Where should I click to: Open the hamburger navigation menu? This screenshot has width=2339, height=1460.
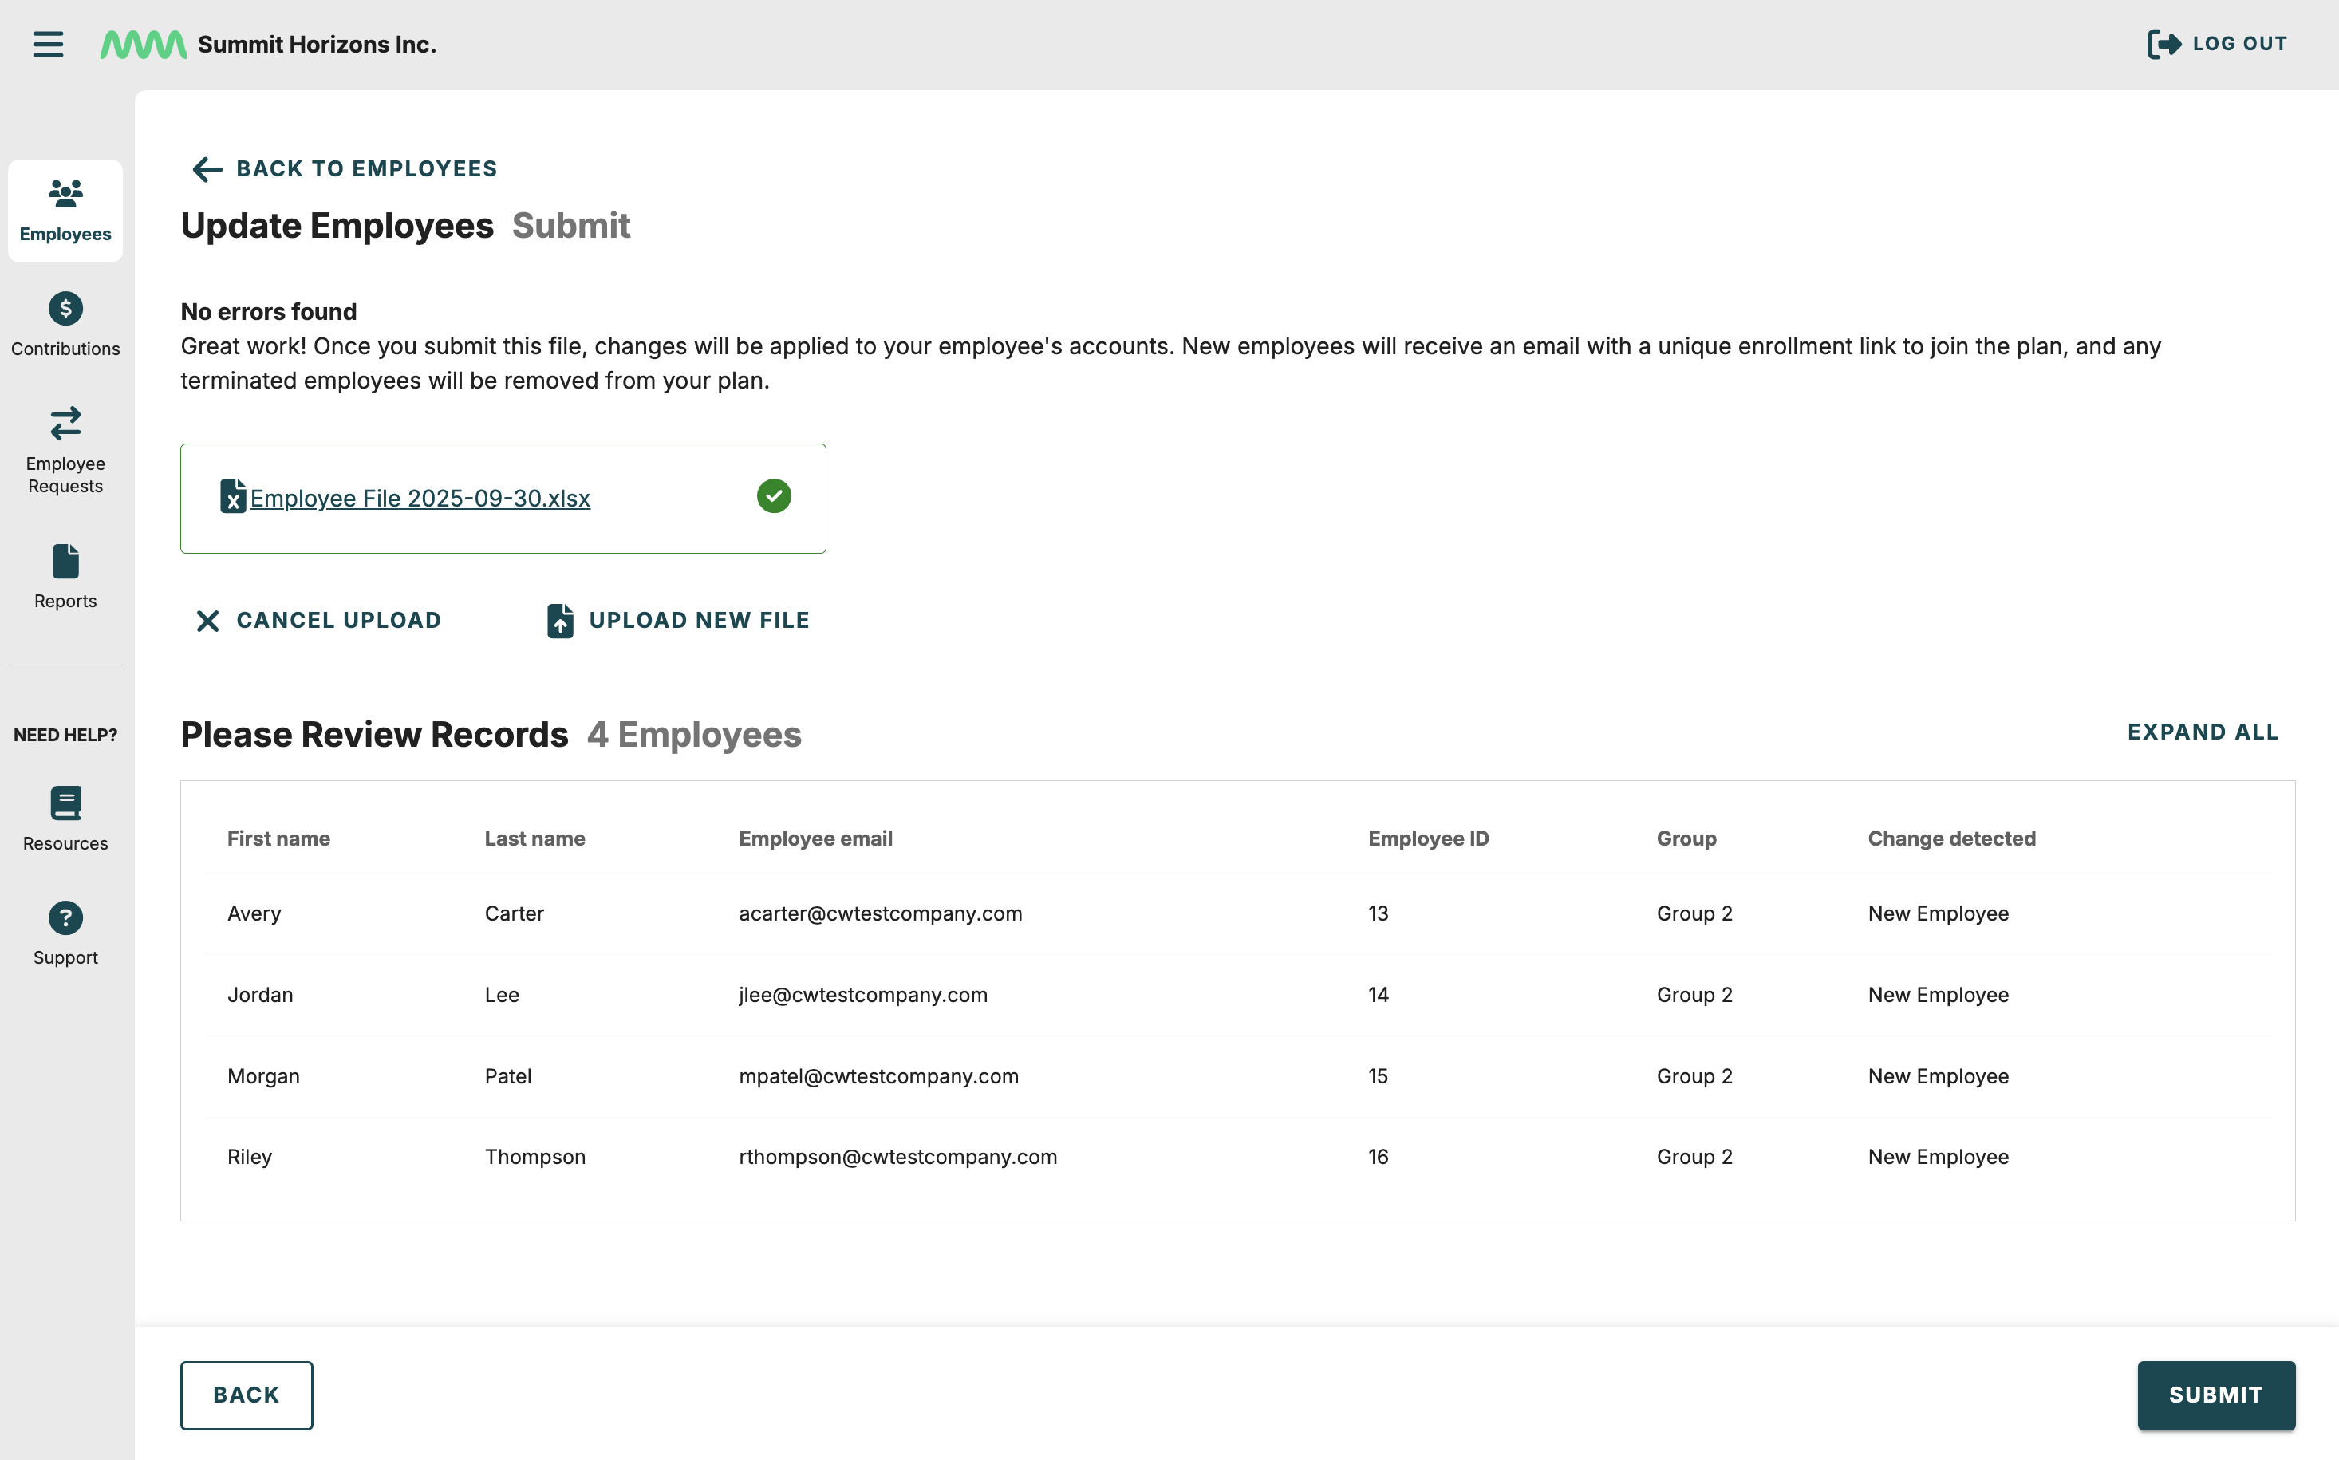pos(47,45)
